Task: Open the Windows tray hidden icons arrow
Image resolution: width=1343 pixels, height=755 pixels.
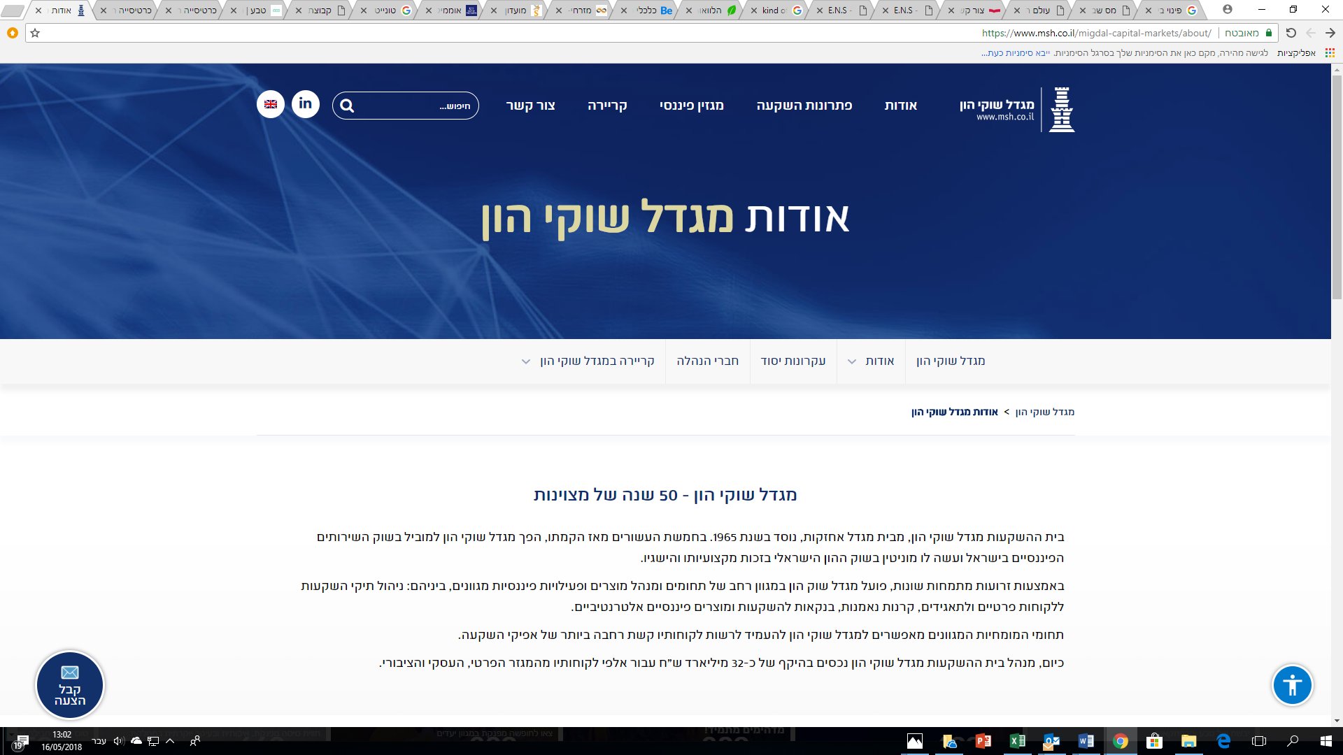Action: 170,741
